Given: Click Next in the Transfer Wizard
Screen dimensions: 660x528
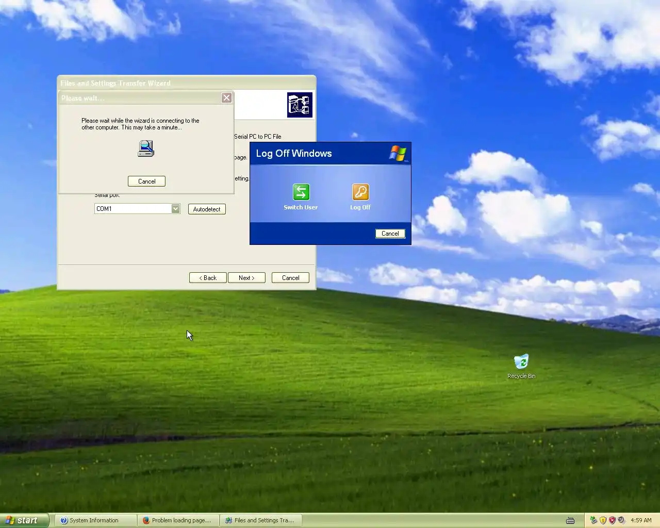Looking at the screenshot, I should click(246, 278).
